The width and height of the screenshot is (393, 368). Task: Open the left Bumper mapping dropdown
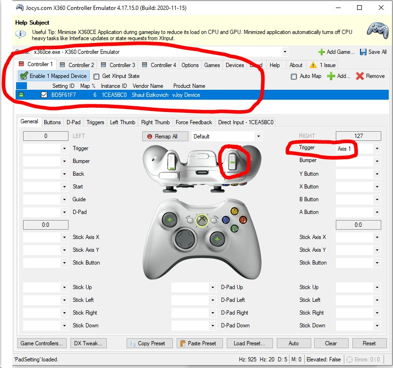coord(64,161)
